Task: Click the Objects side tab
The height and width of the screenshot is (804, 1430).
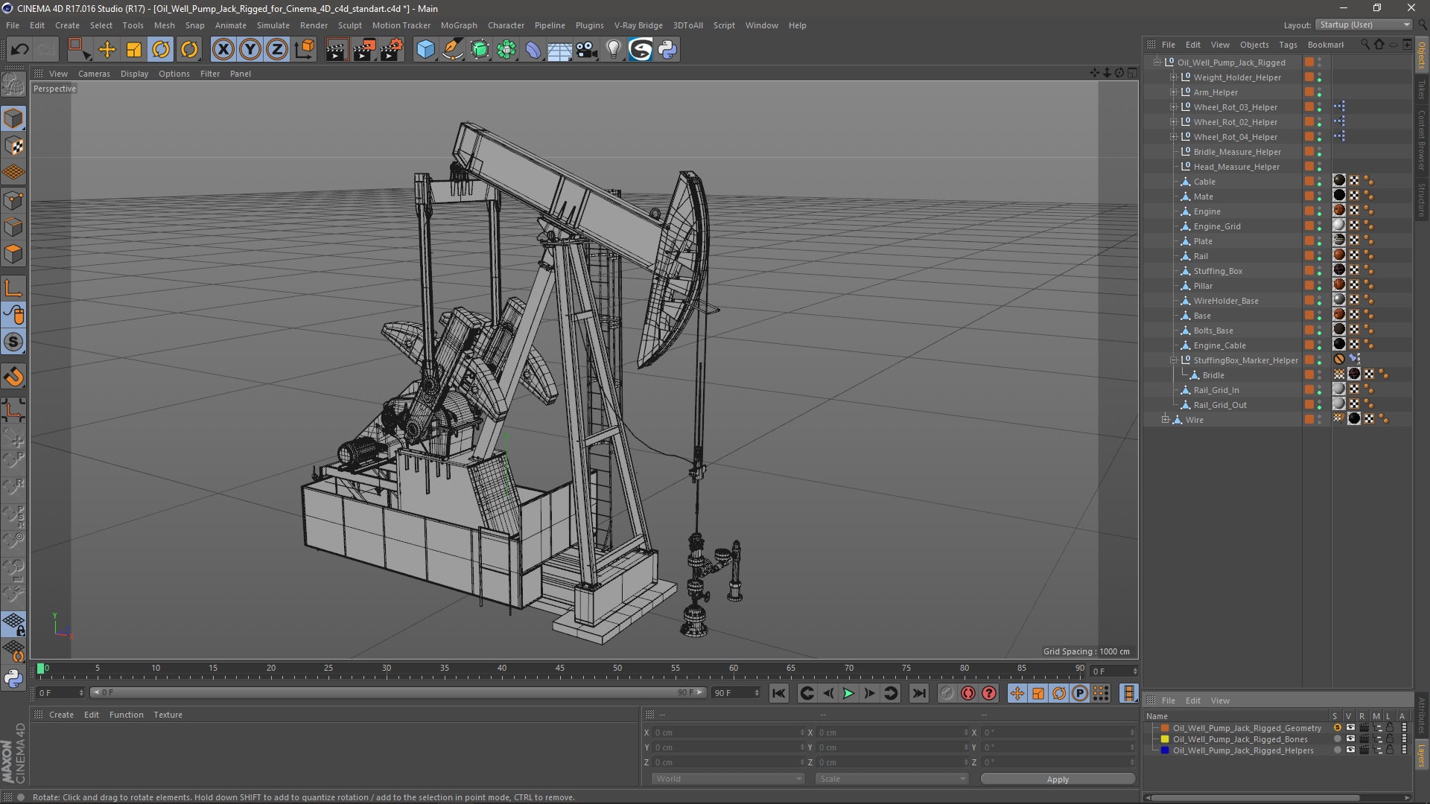Action: 1422,56
